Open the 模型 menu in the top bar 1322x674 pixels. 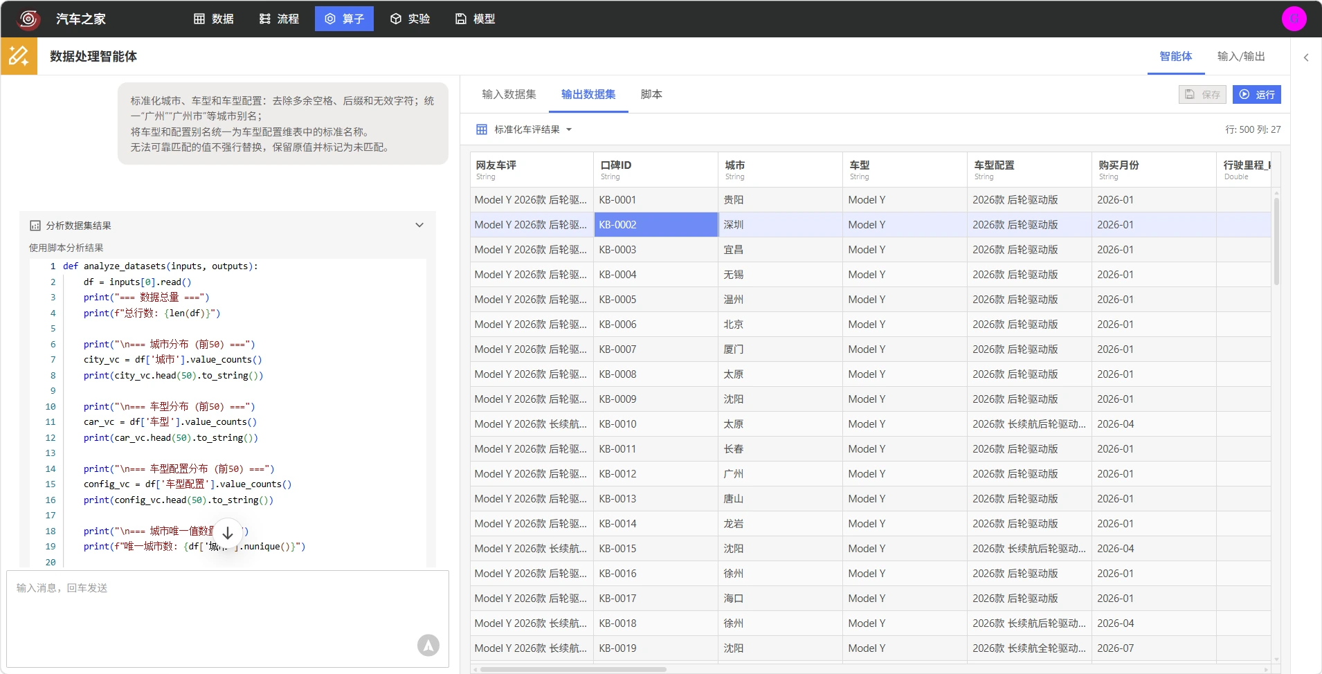click(476, 19)
